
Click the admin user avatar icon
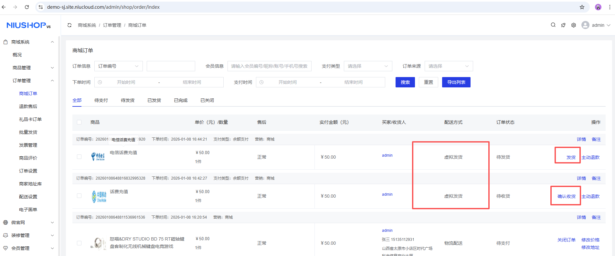tap(585, 25)
